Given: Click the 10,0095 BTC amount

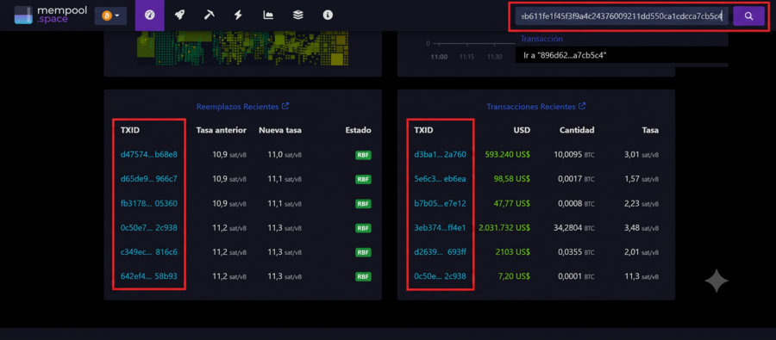Looking at the screenshot, I should [x=574, y=155].
